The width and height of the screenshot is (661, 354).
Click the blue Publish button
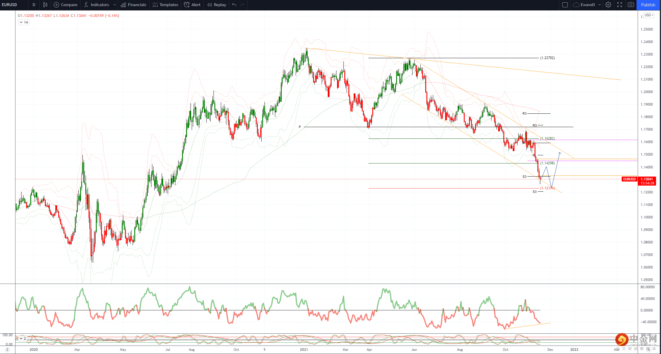pos(648,5)
